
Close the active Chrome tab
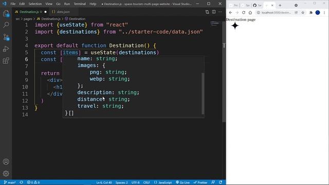click(272, 5)
